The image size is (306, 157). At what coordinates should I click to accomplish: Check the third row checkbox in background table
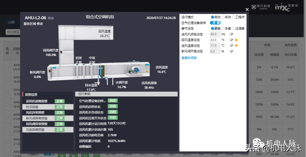[x=7, y=92]
